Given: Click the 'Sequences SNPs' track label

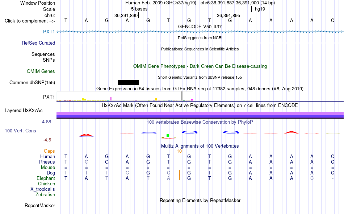Looking at the screenshot, I should [43, 57].
